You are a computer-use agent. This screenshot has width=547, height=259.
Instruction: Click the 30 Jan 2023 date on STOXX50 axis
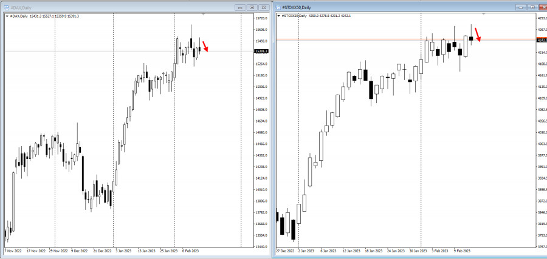(x=419, y=251)
